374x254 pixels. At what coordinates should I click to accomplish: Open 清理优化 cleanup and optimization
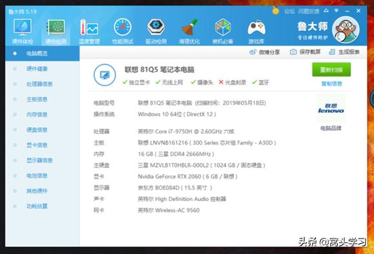(x=190, y=31)
